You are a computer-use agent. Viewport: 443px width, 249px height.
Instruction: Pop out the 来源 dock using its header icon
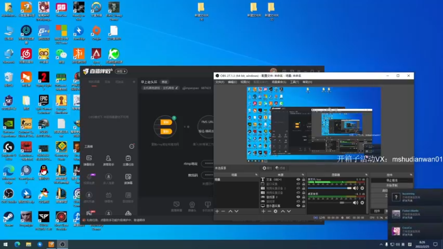303,175
